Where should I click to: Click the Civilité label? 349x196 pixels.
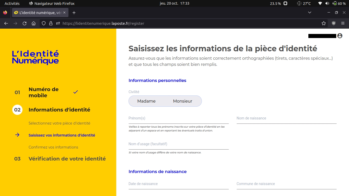(134, 92)
